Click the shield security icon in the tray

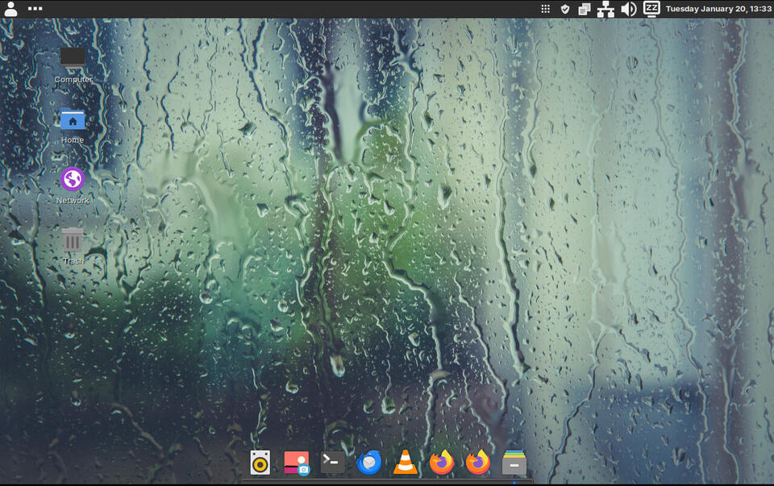pos(565,9)
